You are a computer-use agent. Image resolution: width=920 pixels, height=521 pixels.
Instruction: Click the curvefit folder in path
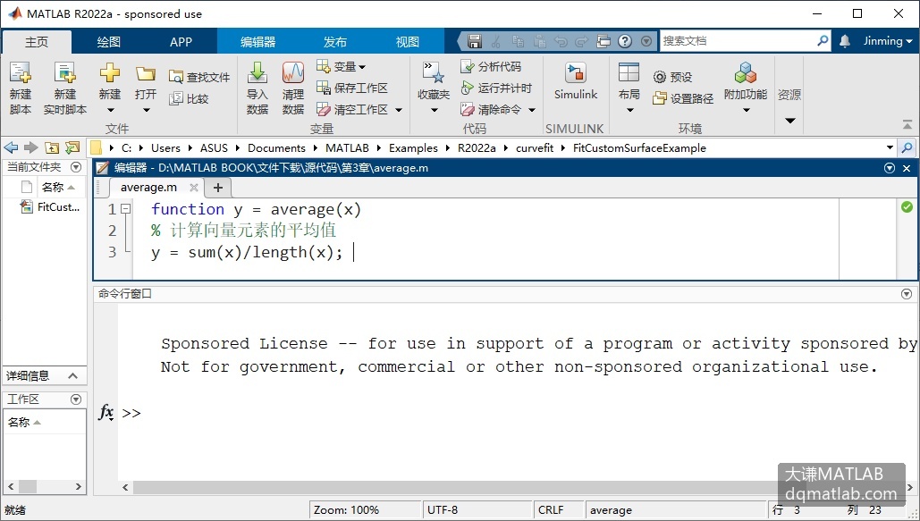pos(535,147)
